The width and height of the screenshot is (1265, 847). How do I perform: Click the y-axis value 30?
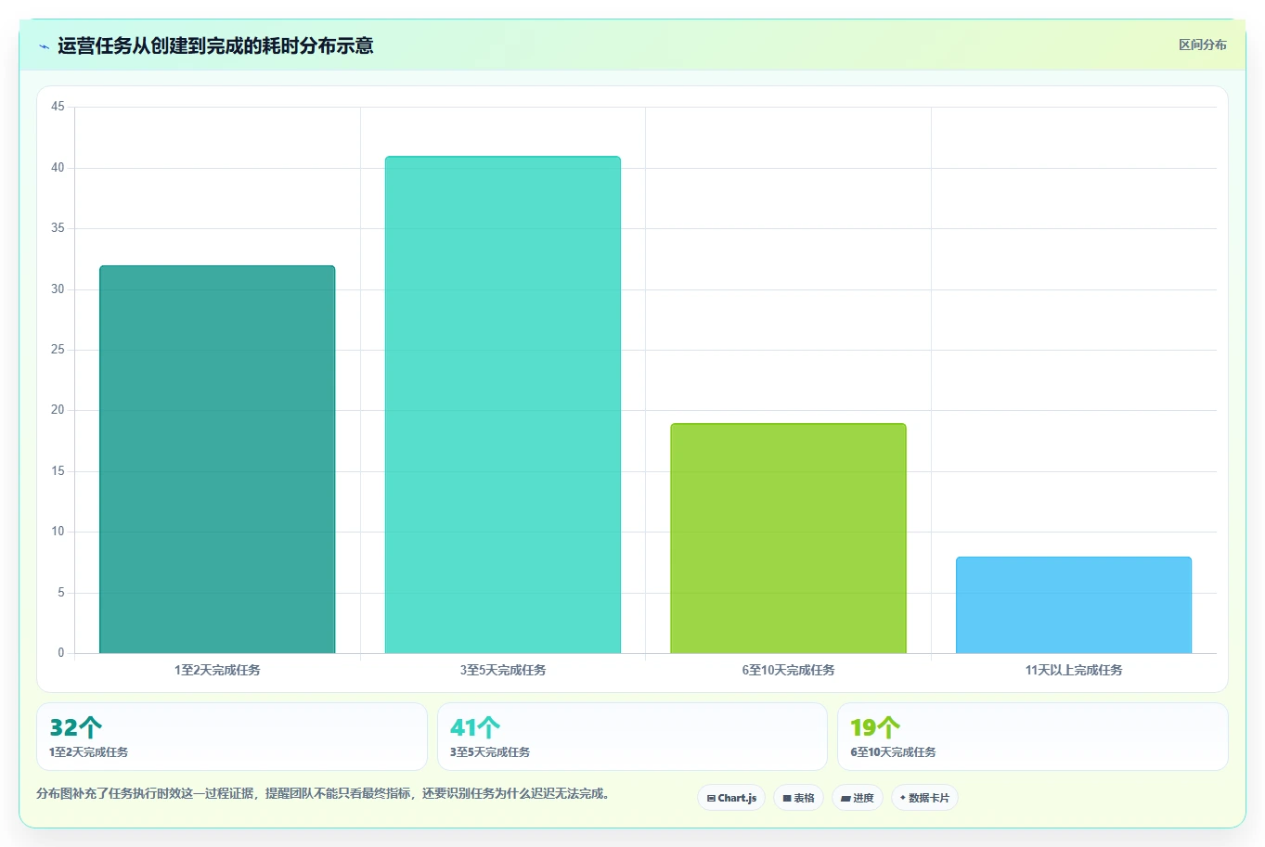pos(58,289)
